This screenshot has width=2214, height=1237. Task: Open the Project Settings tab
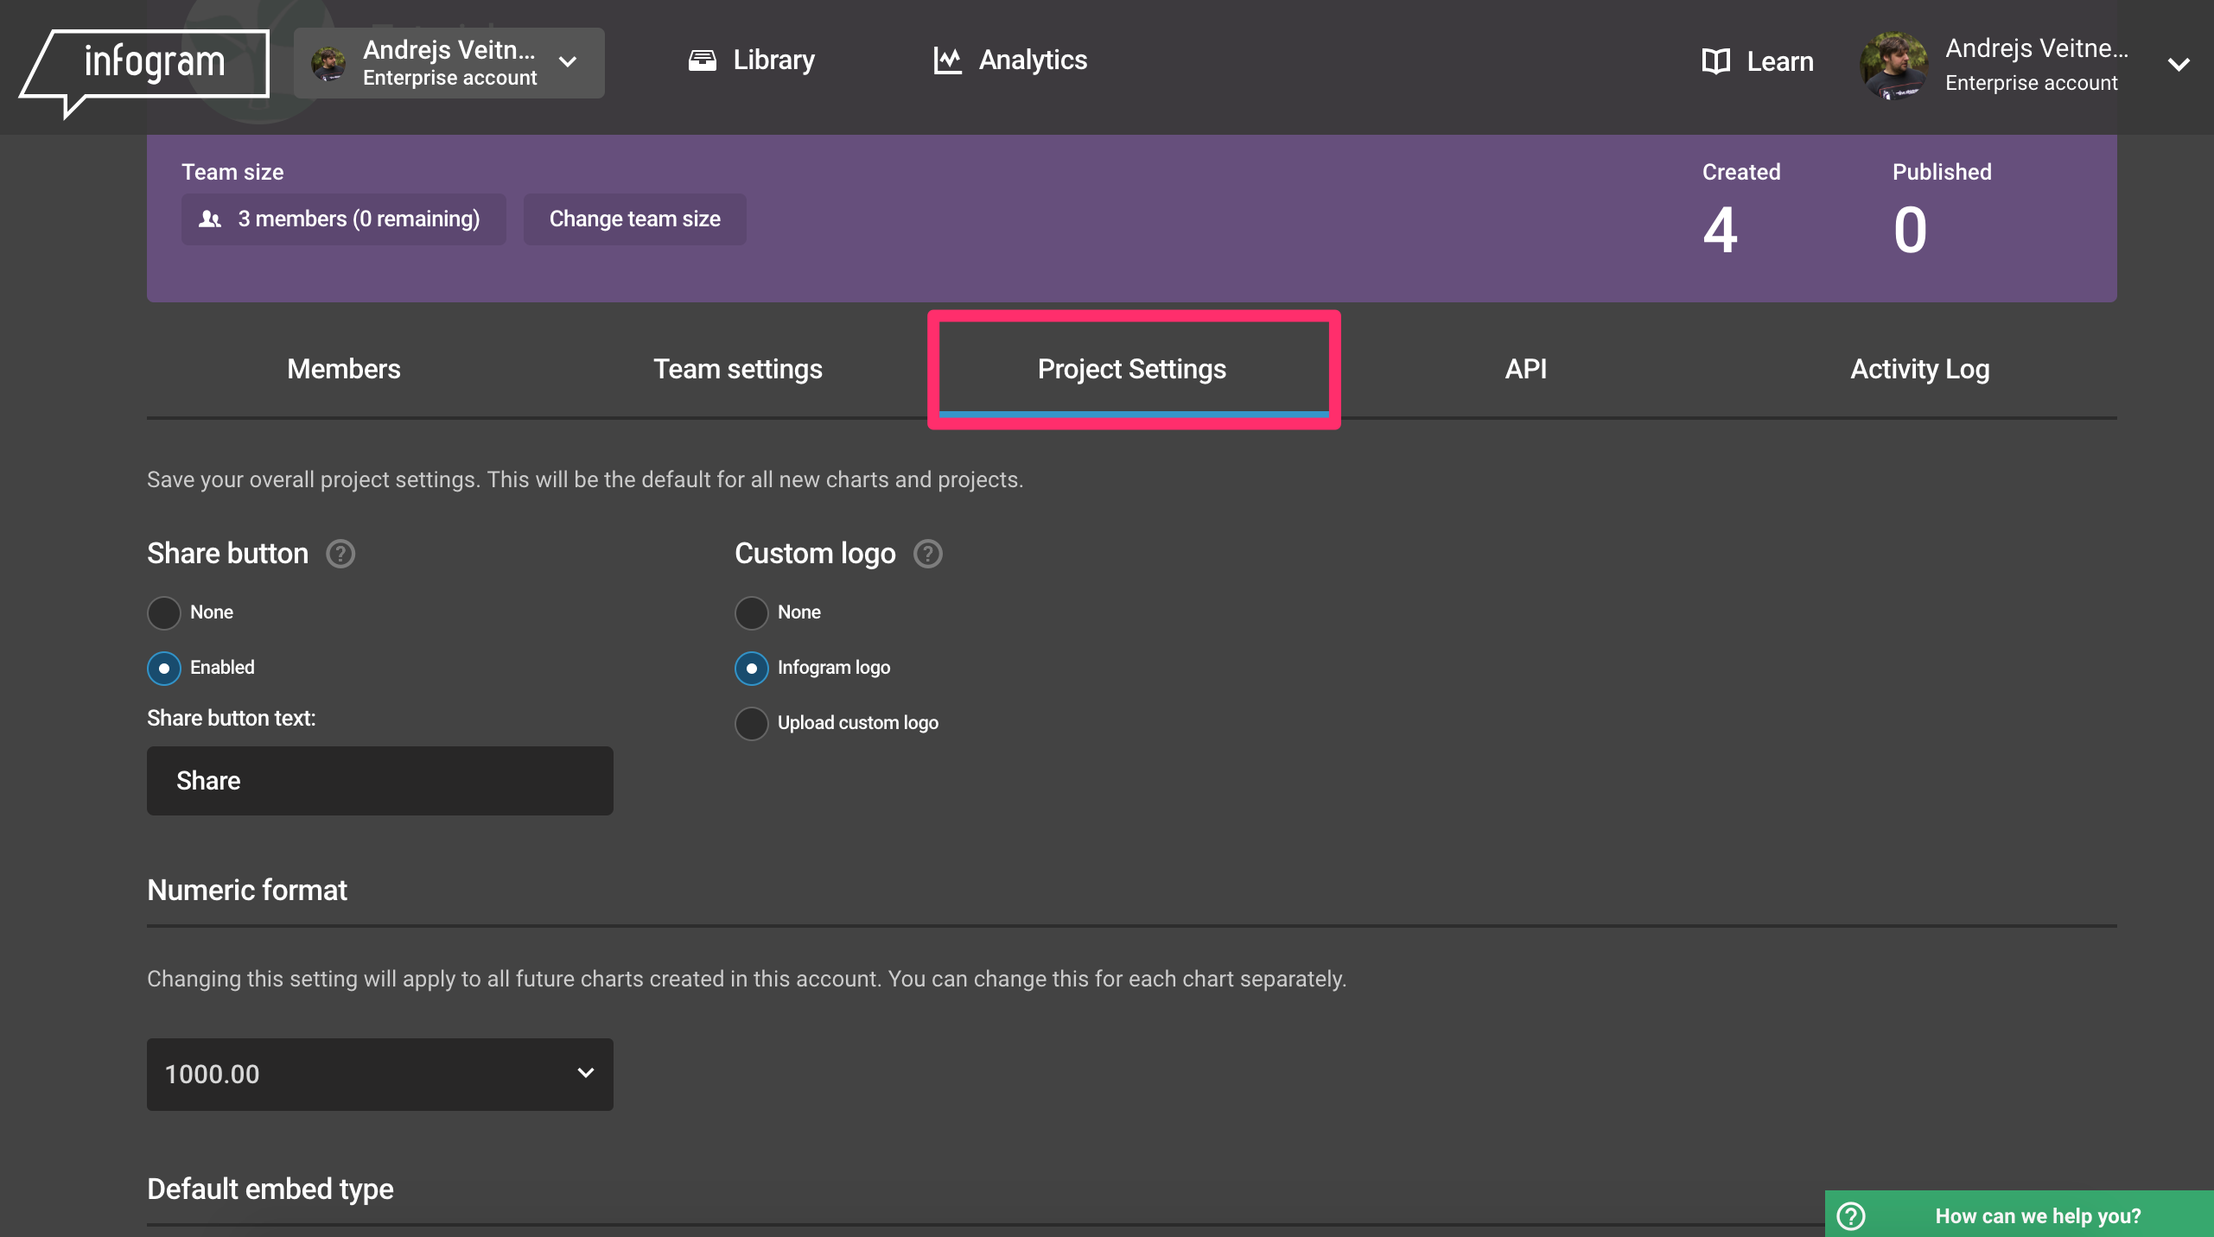(x=1132, y=369)
